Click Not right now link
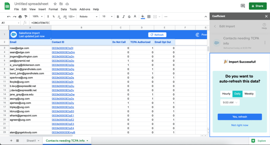 point(240,125)
